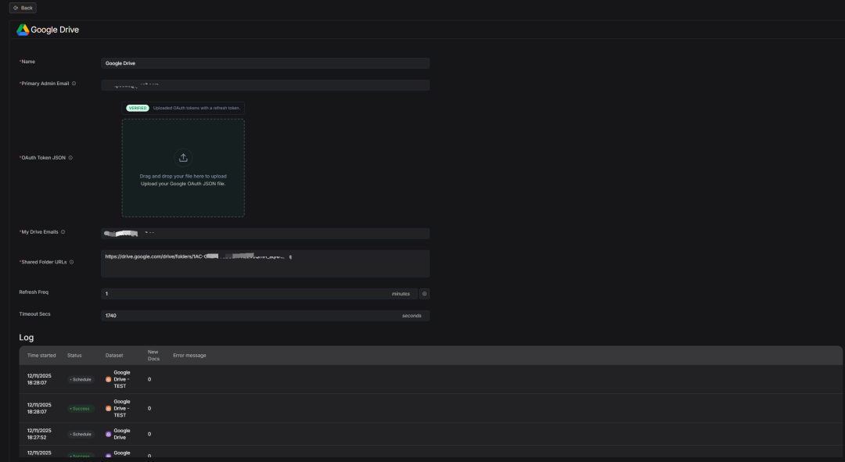Click the Dataset column header
The image size is (845, 462).
coord(114,356)
